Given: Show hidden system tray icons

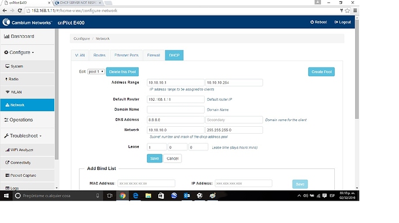Looking at the screenshot, I should (x=299, y=195).
